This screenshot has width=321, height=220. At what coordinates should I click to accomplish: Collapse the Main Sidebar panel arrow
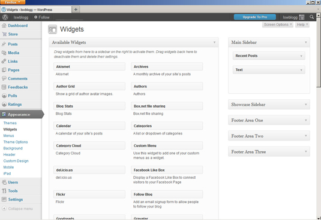point(306,42)
